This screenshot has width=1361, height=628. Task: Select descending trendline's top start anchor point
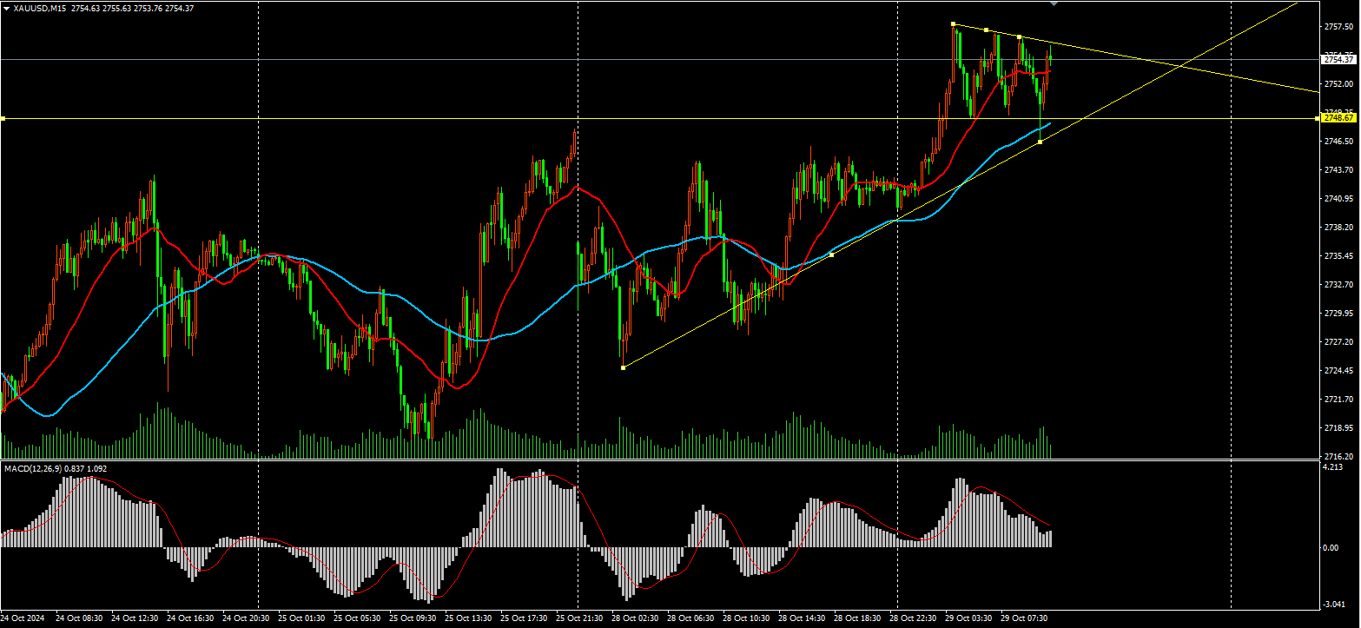[x=953, y=24]
